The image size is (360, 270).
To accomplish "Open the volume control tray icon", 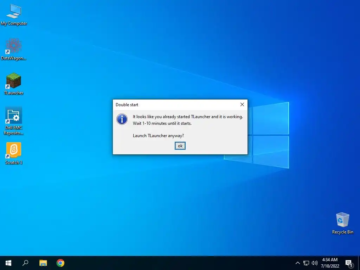I will tap(315, 263).
